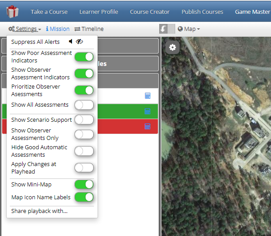The height and width of the screenshot is (236, 271).
Task: Select Game Master tab
Action: pyautogui.click(x=252, y=12)
